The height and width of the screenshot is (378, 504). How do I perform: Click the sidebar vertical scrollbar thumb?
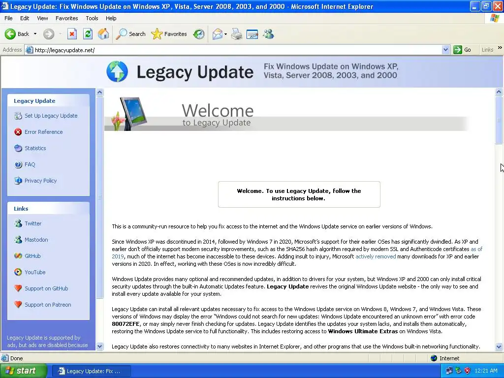[99, 197]
